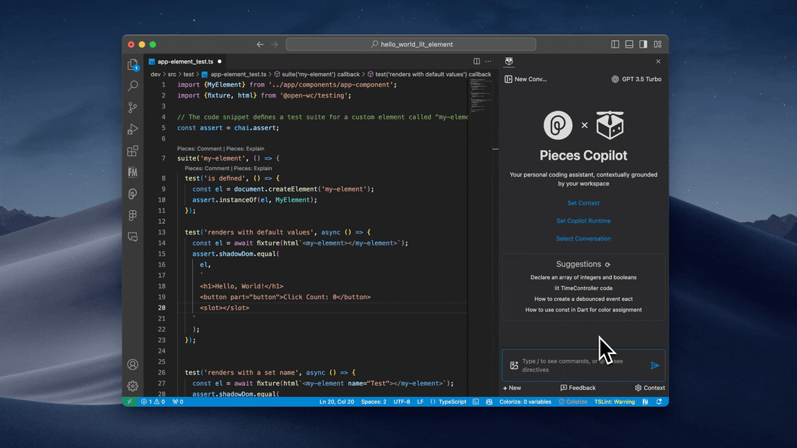Click the Set Context link
797x448 pixels.
[583, 203]
